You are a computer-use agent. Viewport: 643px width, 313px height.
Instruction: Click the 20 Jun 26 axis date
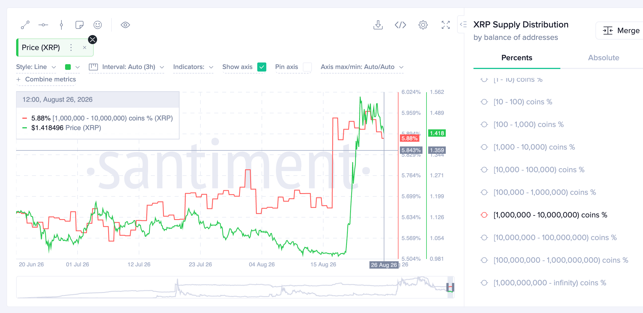[x=31, y=264]
